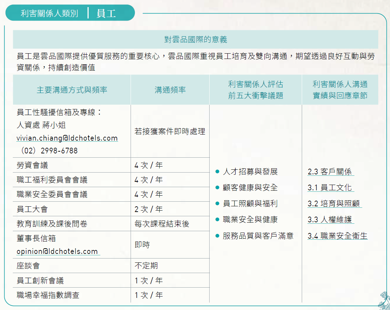Select the '職場幸福指數調查' row label
Viewport: 390px width, 310px height.
pos(48,295)
